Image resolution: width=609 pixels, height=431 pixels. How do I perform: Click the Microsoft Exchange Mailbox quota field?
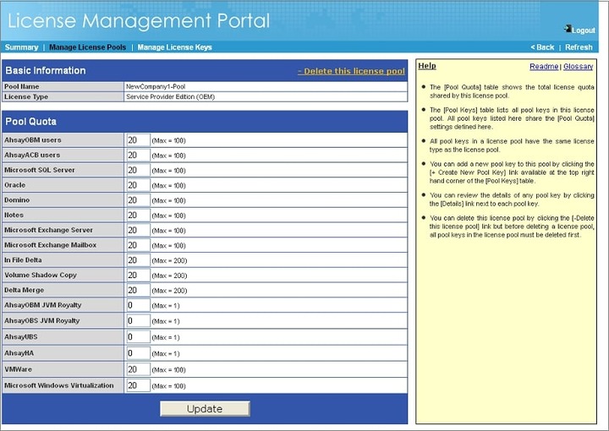point(138,245)
